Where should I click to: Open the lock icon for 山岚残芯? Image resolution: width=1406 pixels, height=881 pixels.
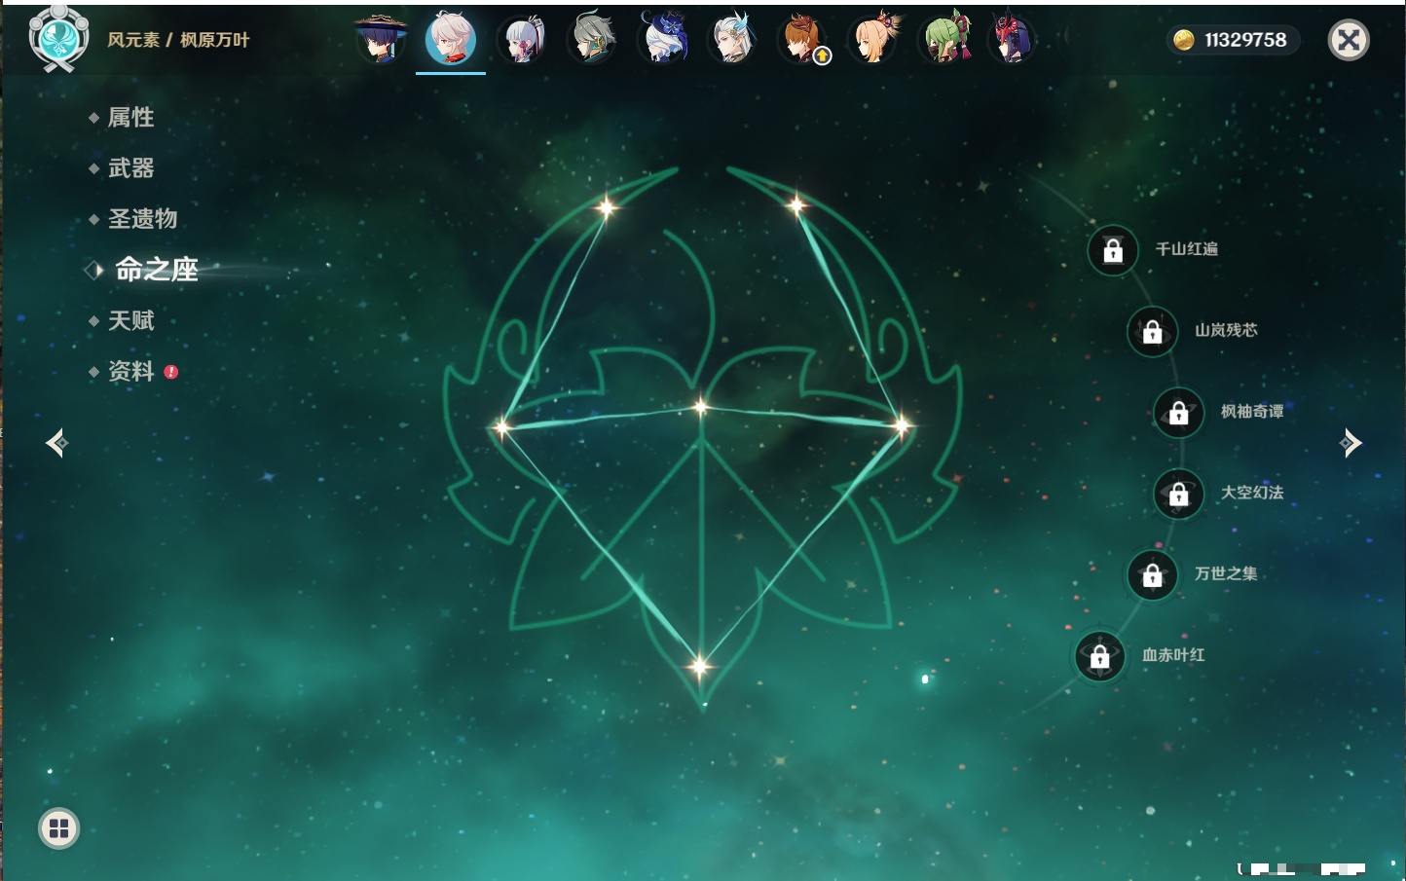[1152, 331]
